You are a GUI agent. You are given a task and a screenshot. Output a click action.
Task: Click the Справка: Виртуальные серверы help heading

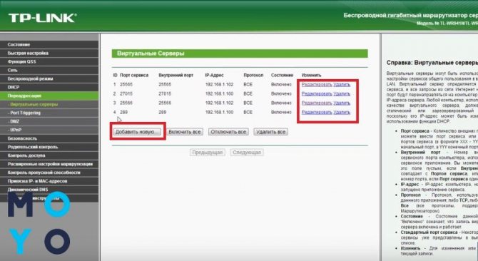pos(432,63)
